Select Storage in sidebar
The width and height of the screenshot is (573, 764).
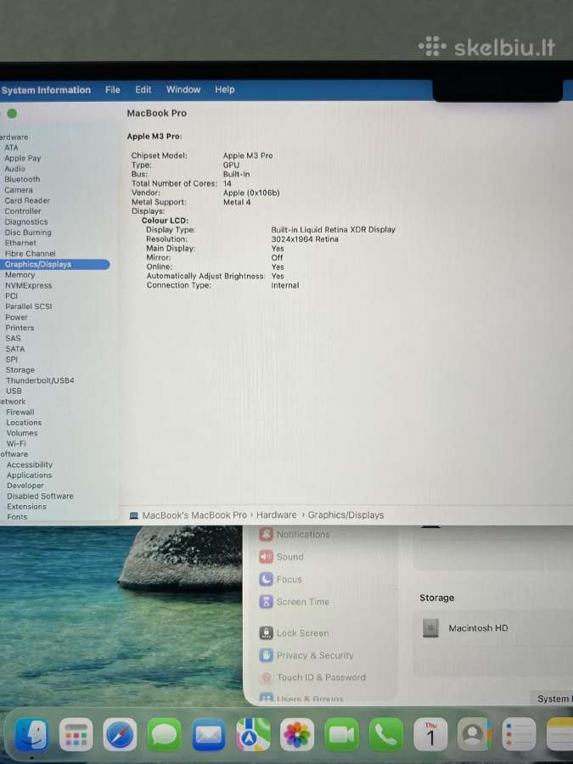pos(20,370)
